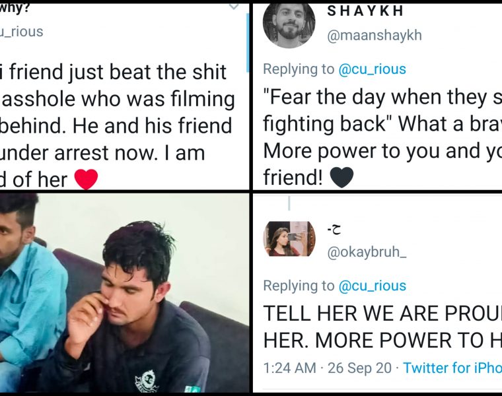The width and height of the screenshot is (502, 396).
Task: Click the black heart emoji
Action: pos(341,177)
